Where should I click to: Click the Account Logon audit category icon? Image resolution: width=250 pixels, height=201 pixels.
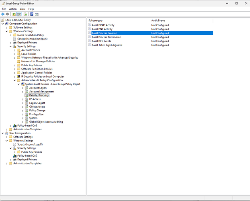(27, 88)
